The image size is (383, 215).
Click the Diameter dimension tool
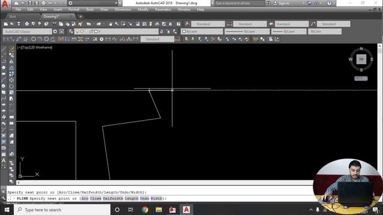(46, 39)
